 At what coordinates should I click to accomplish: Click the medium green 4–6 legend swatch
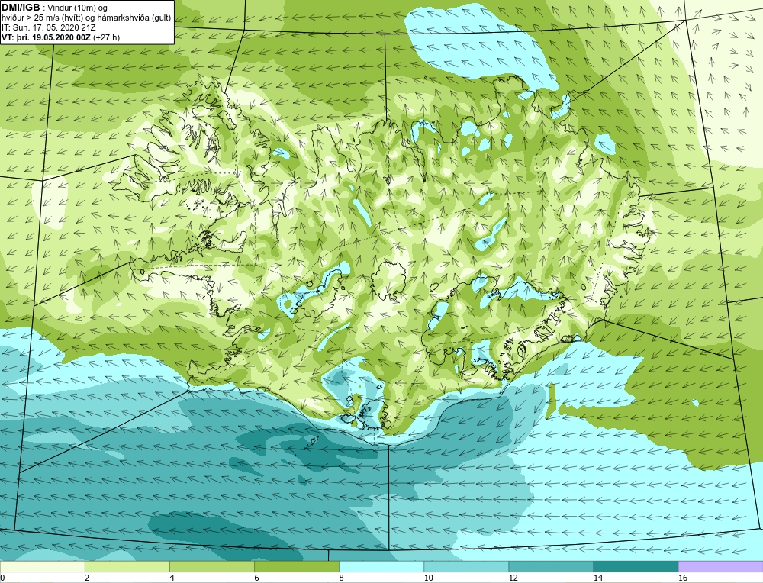212,566
